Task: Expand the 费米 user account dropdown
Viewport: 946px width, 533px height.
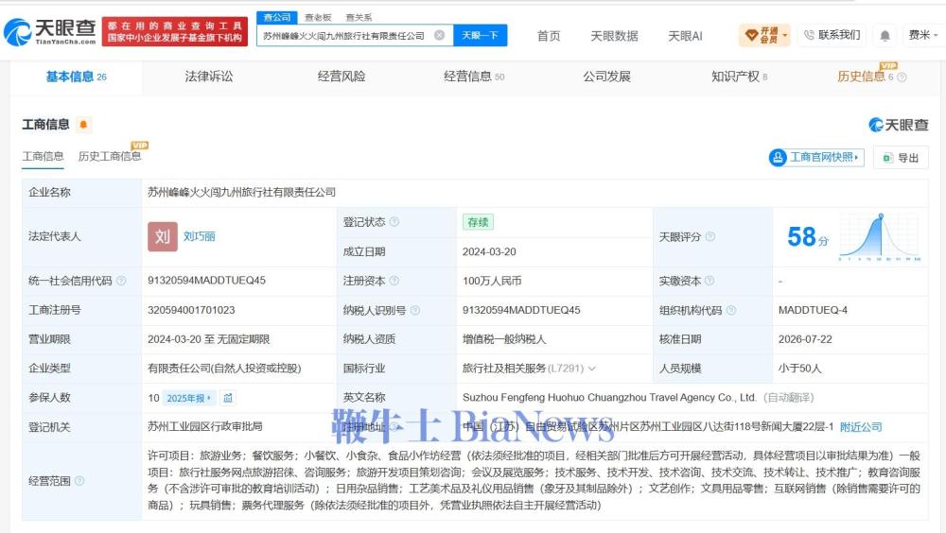Action: (923, 36)
